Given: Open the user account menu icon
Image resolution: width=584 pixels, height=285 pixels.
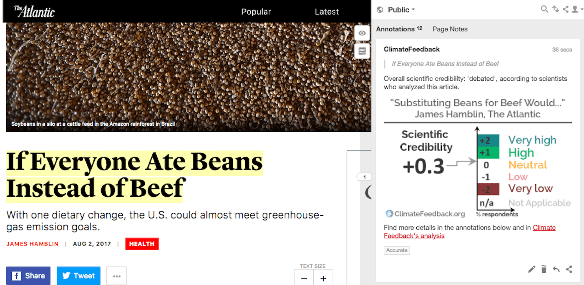Looking at the screenshot, I should point(576,9).
